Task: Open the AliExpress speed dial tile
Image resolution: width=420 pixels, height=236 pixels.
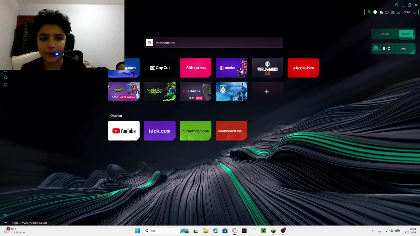Action: pyautogui.click(x=196, y=68)
